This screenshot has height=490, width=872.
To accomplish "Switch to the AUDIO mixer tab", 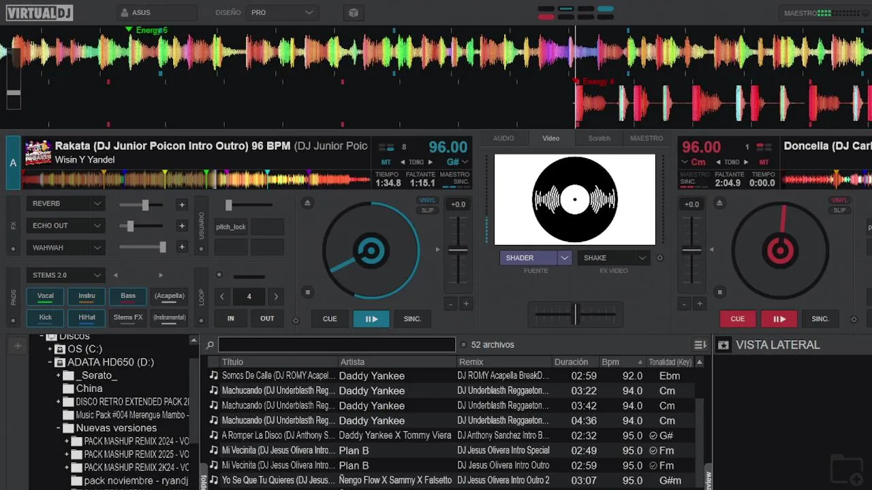I will 503,138.
